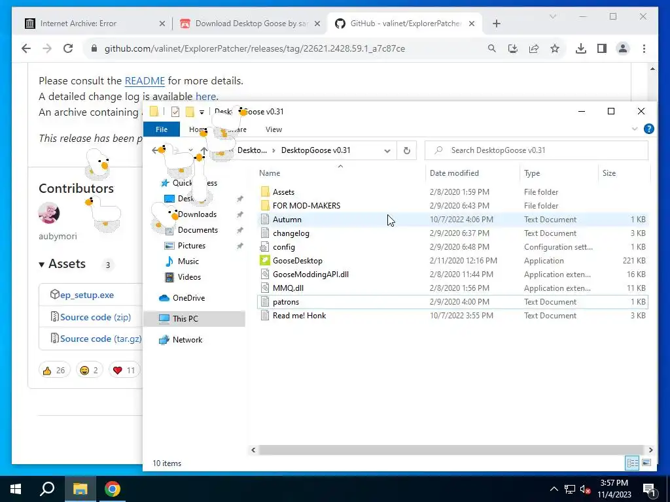Switch to details view layout icon

coord(633,463)
